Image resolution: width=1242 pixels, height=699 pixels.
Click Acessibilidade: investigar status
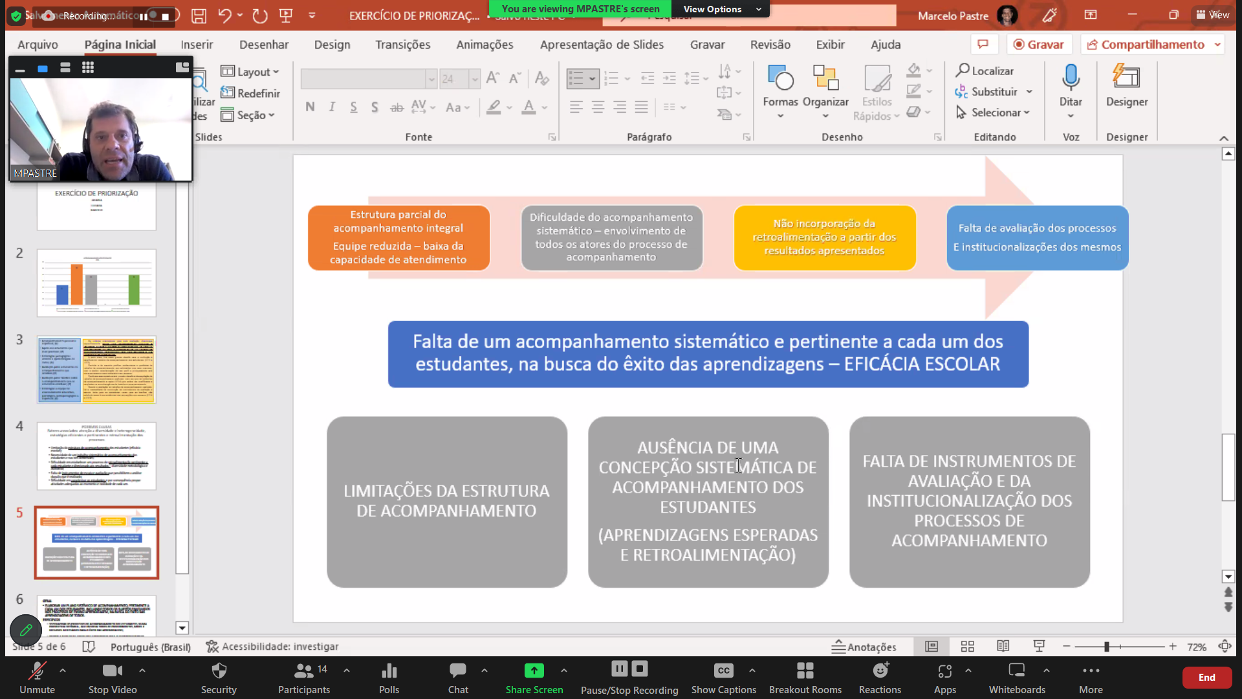272,646
